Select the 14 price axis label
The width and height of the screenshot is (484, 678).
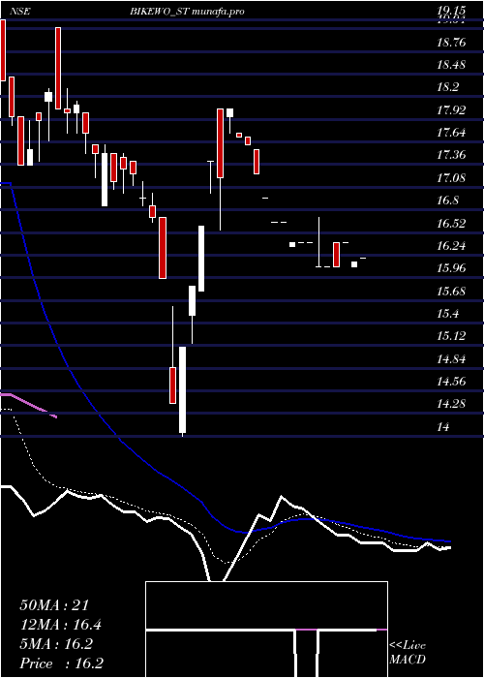click(443, 427)
